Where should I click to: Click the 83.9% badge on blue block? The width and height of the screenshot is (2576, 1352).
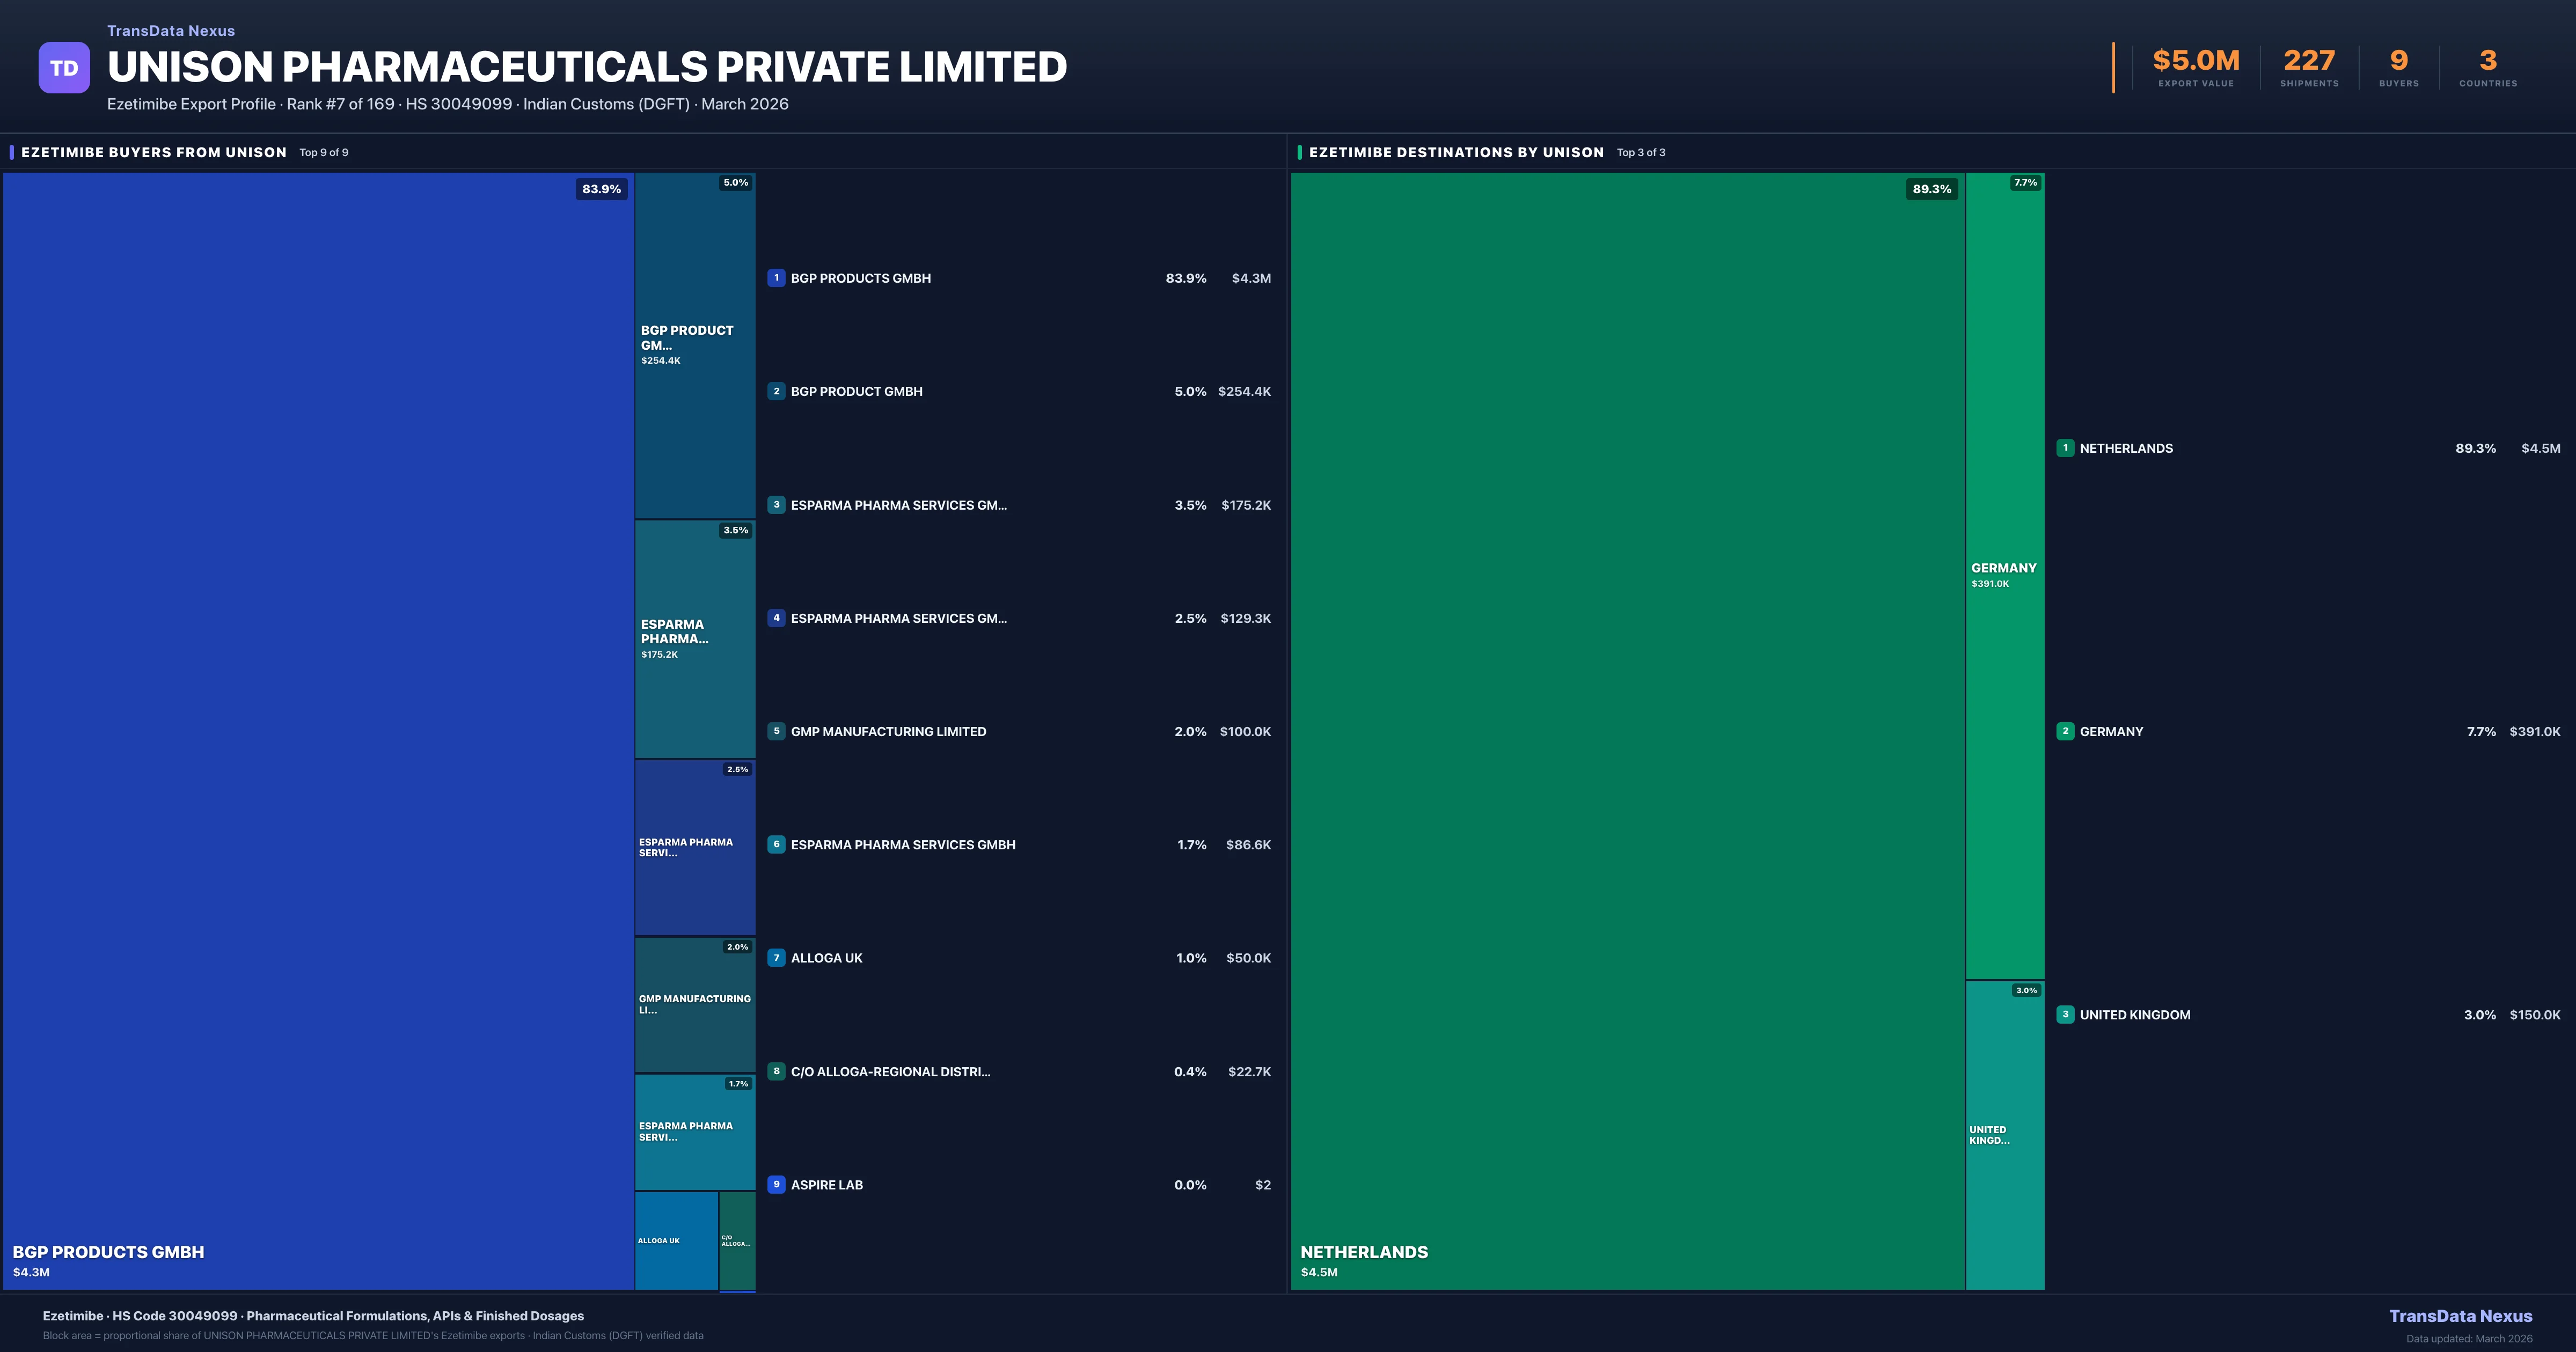[x=601, y=189]
